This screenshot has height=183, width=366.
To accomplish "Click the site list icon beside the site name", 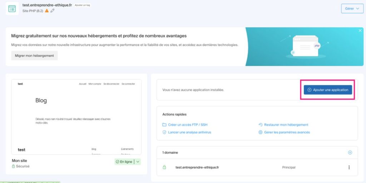I will pos(12,9).
